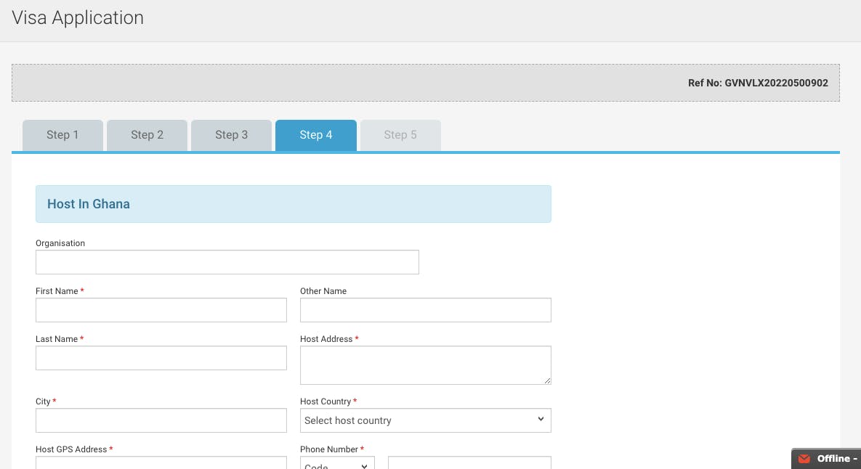
Task: Open the Select host country dropdown
Action: click(x=426, y=420)
